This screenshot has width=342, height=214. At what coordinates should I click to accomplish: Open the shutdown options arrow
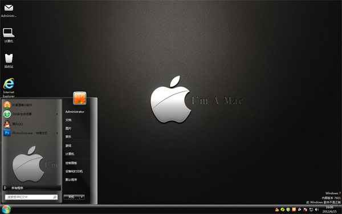click(x=82, y=197)
